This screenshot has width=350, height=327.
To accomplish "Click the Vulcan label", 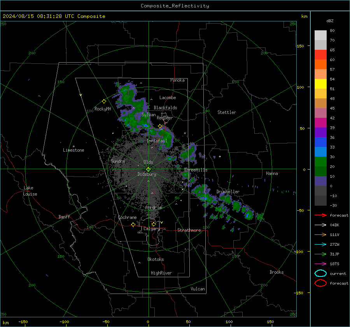I will click(198, 289).
